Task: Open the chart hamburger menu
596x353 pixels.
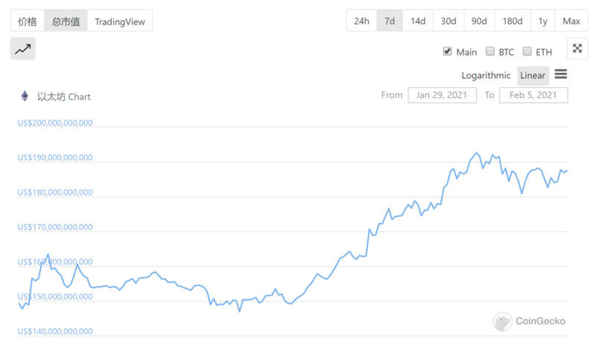Action: (x=561, y=74)
